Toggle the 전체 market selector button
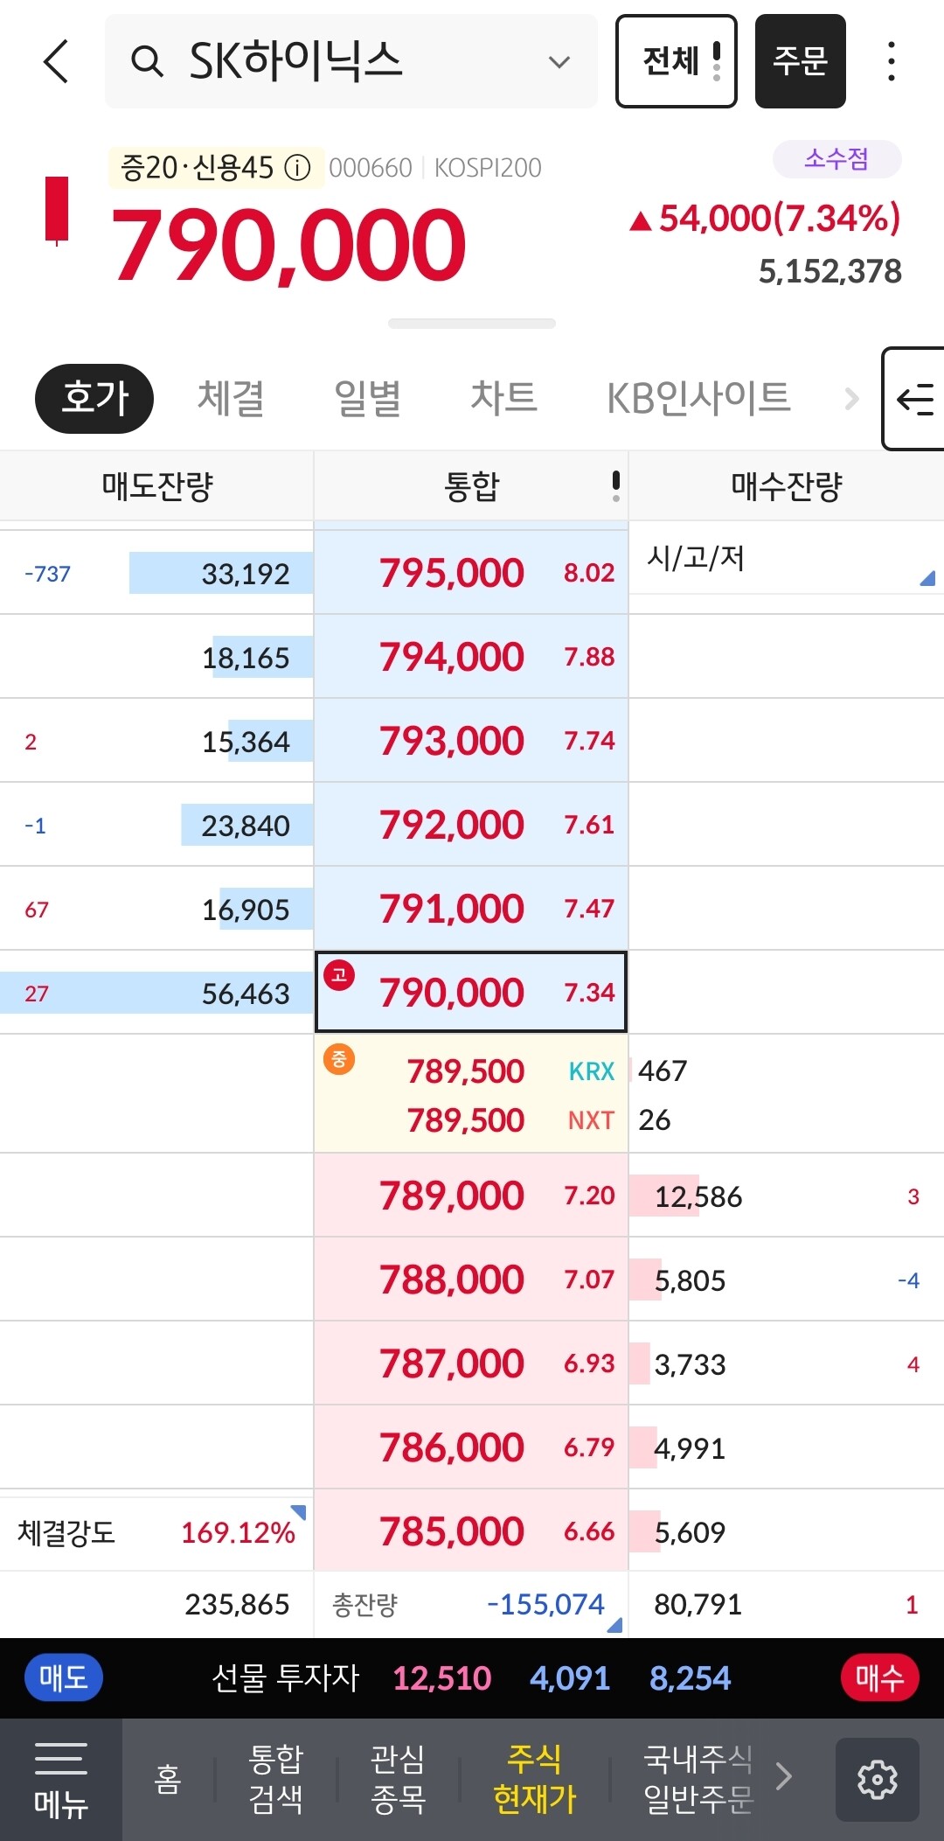 pos(676,61)
